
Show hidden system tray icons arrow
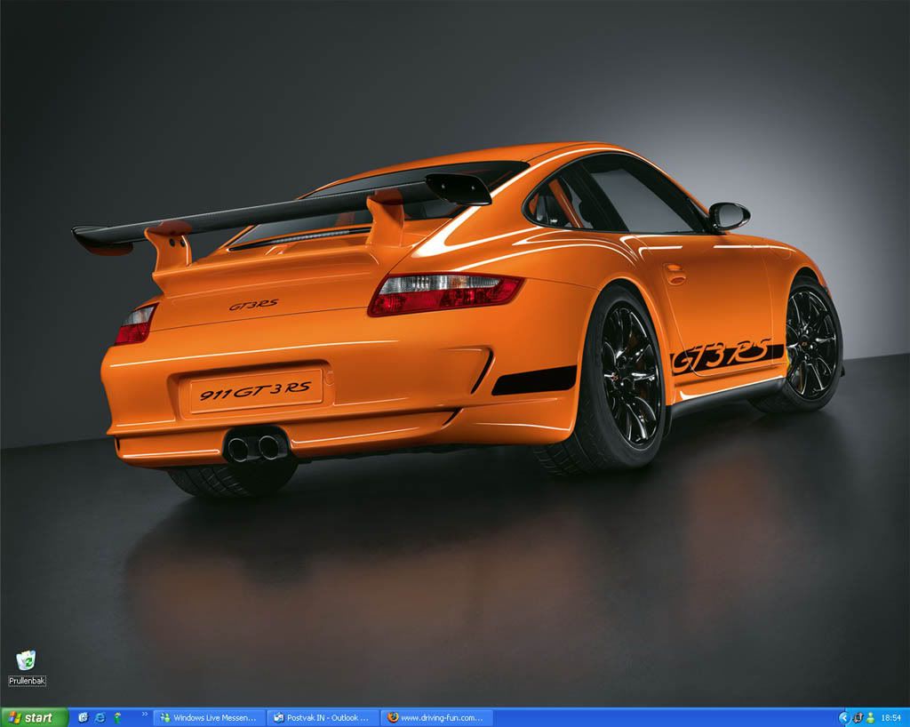(843, 717)
